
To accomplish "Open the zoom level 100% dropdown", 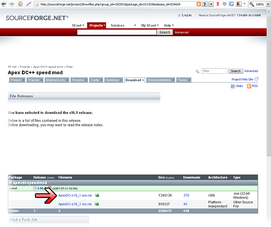I will [x=268, y=4].
